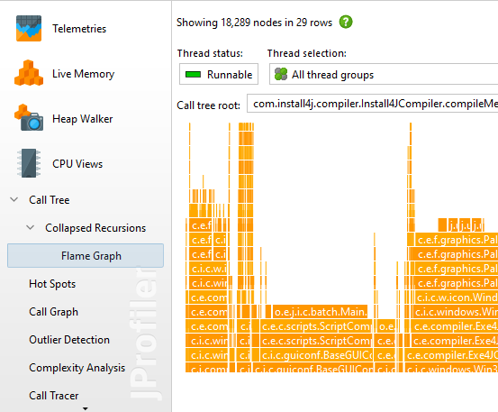Viewport: 498px width, 412px height.
Task: Open the Outlier Detection view
Action: click(x=69, y=340)
